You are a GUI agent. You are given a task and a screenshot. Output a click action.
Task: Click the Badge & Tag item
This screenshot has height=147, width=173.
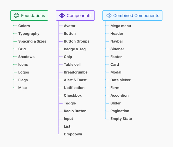[x=75, y=49]
